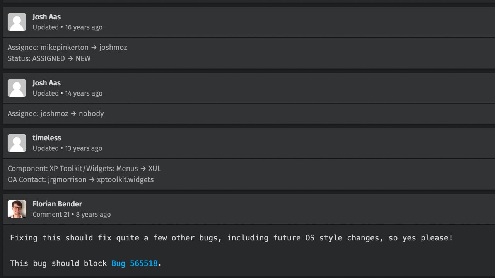Viewport: 495px width, 278px height.
Task: Click the "13 years ago" timestamp
Action: (x=84, y=148)
